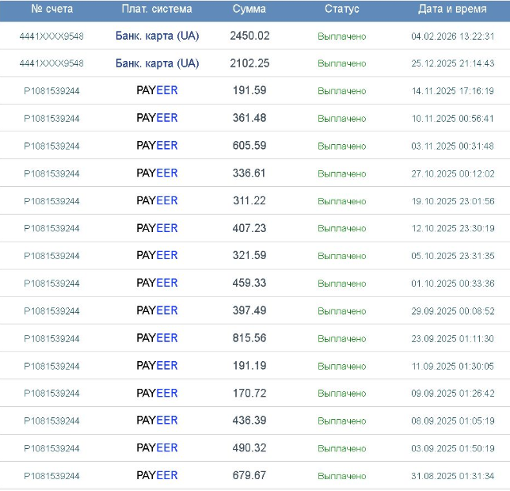Sort by the "№ счета" column header
This screenshot has width=510, height=491.
(x=51, y=10)
